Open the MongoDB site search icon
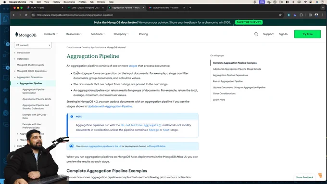The width and height of the screenshot is (327, 184). (256, 34)
